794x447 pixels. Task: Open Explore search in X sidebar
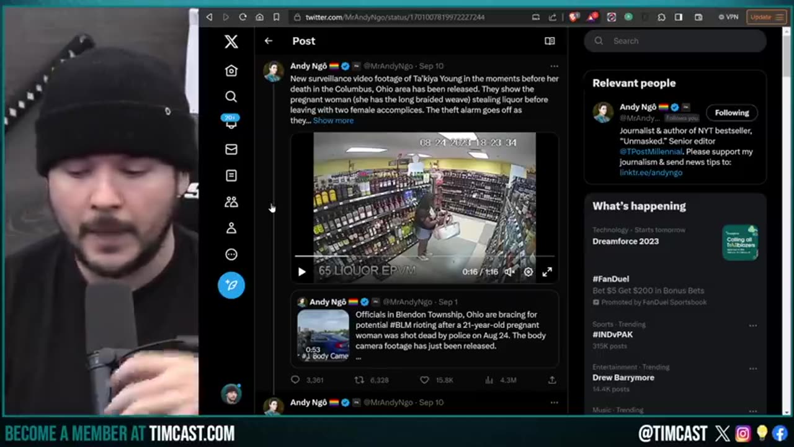(x=231, y=97)
